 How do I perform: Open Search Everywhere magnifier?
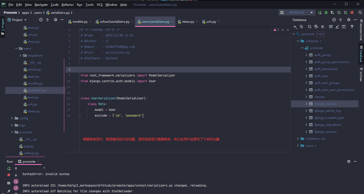tap(360, 12)
